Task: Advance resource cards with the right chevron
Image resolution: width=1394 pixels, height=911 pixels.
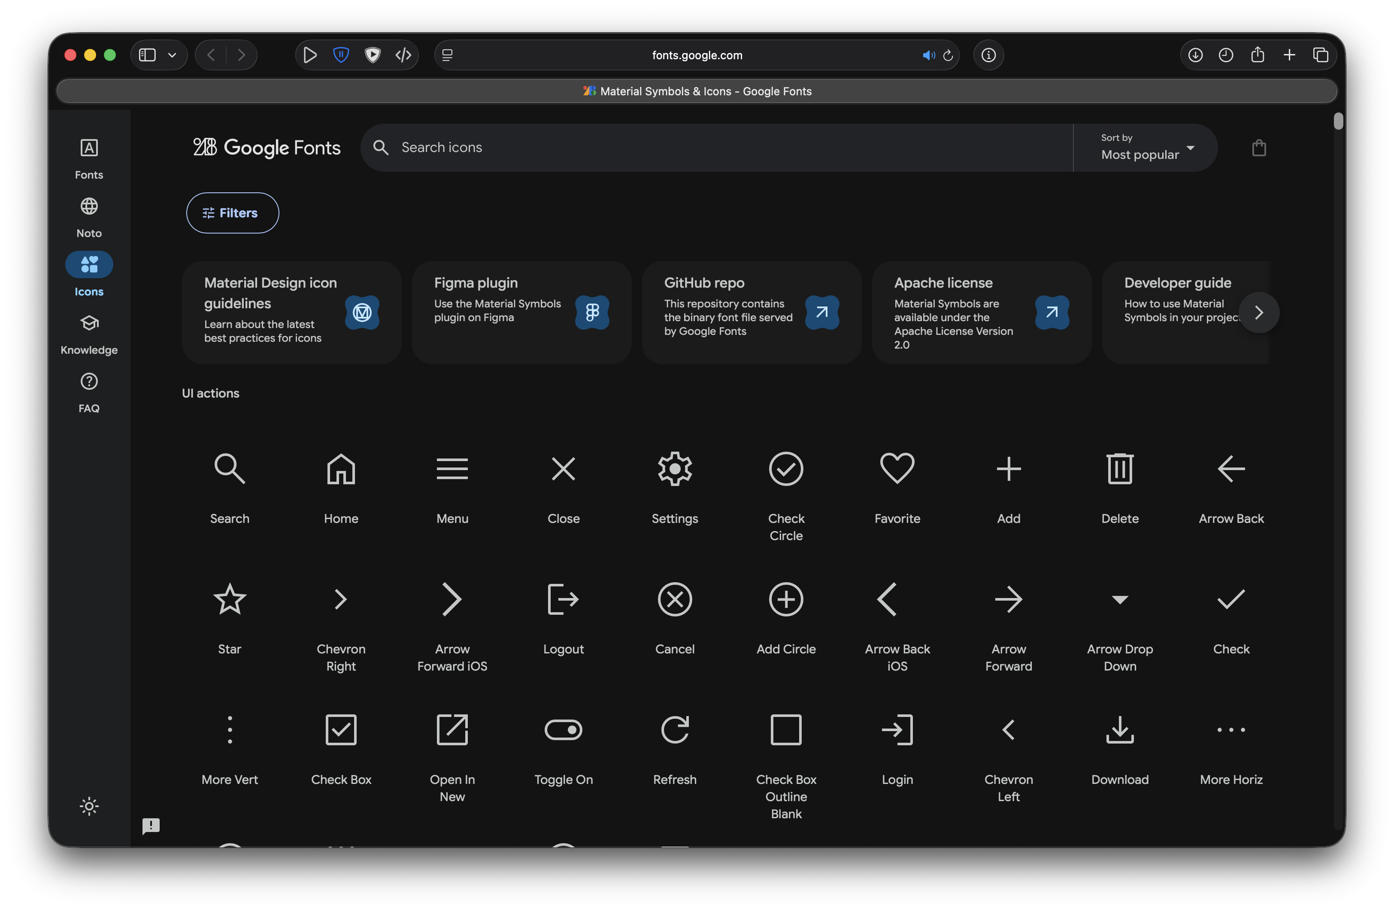Action: tap(1259, 312)
